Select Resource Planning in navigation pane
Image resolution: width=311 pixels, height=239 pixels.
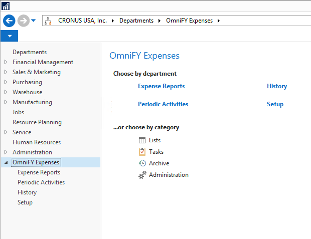(x=37, y=122)
